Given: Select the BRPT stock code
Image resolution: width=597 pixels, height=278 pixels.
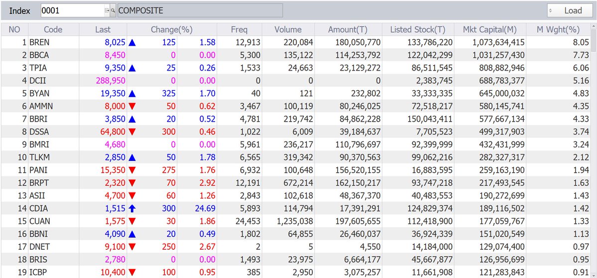Looking at the screenshot, I should [x=39, y=183].
